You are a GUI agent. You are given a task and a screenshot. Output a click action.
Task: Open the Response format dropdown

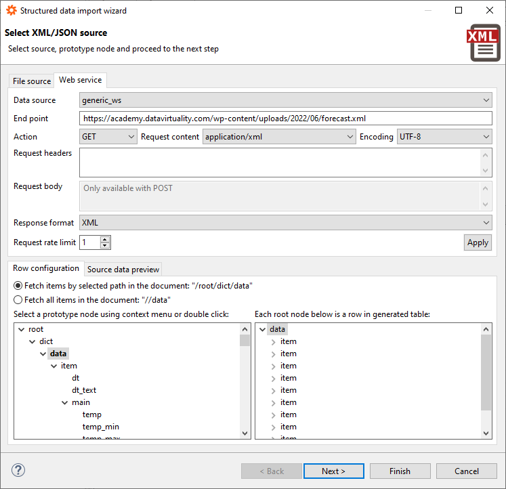[285, 223]
